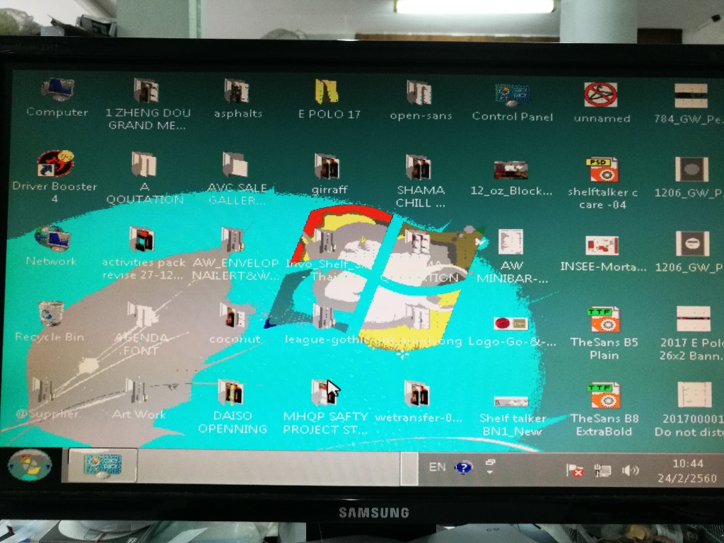724x543 pixels.
Task: Launch Driver Booster 4
Action: (x=55, y=164)
